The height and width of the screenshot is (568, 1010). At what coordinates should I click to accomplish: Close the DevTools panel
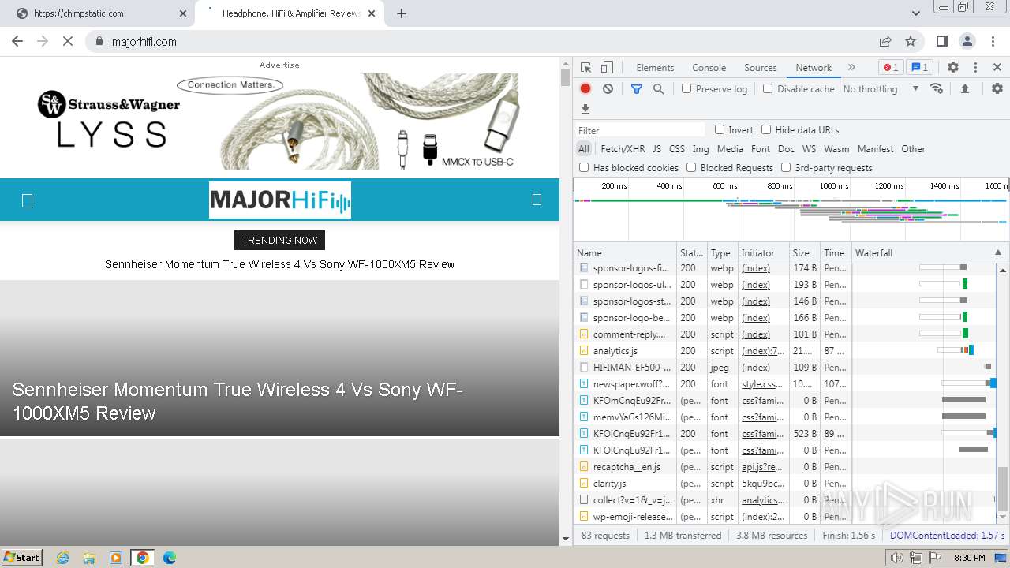(997, 68)
